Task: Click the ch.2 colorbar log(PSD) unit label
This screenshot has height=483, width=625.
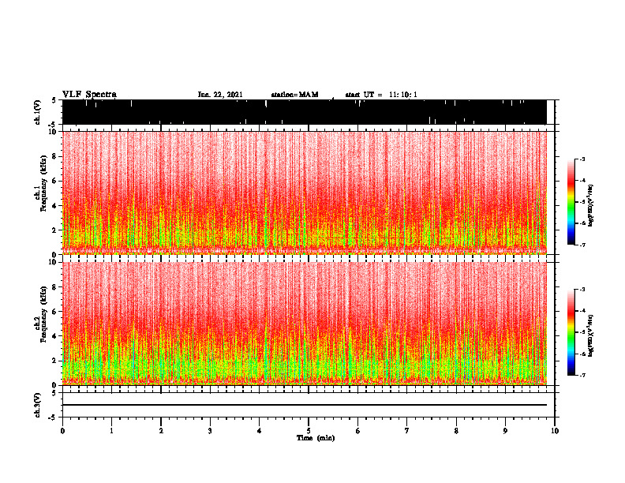Action: click(591, 336)
